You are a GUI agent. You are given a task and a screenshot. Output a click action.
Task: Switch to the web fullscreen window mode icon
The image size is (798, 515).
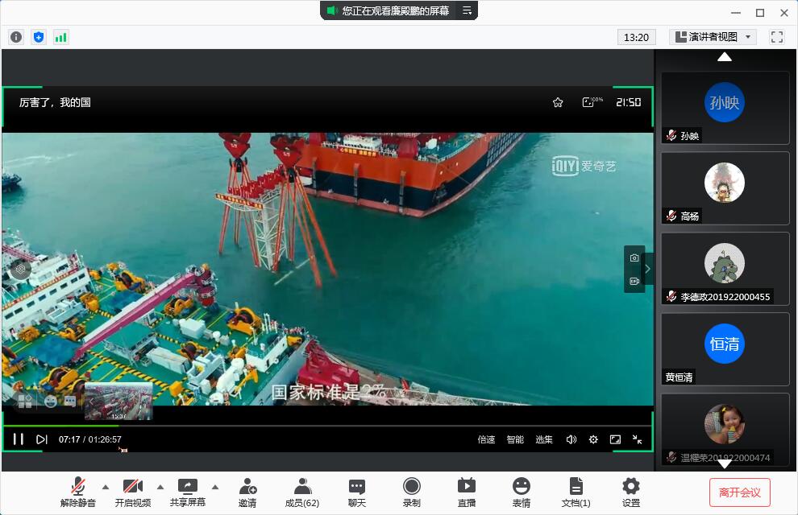(x=615, y=439)
